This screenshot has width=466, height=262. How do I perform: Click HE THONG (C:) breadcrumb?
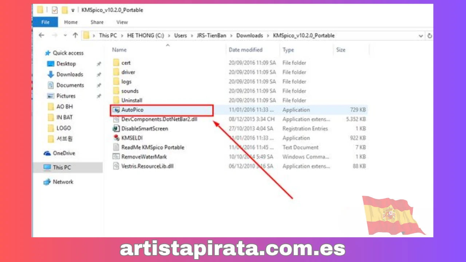(x=145, y=35)
